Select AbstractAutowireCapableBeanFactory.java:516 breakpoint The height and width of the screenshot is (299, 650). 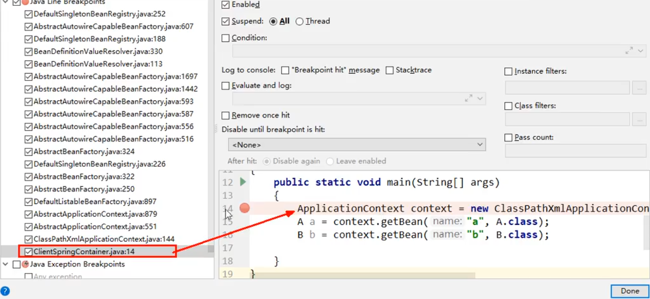tap(113, 139)
